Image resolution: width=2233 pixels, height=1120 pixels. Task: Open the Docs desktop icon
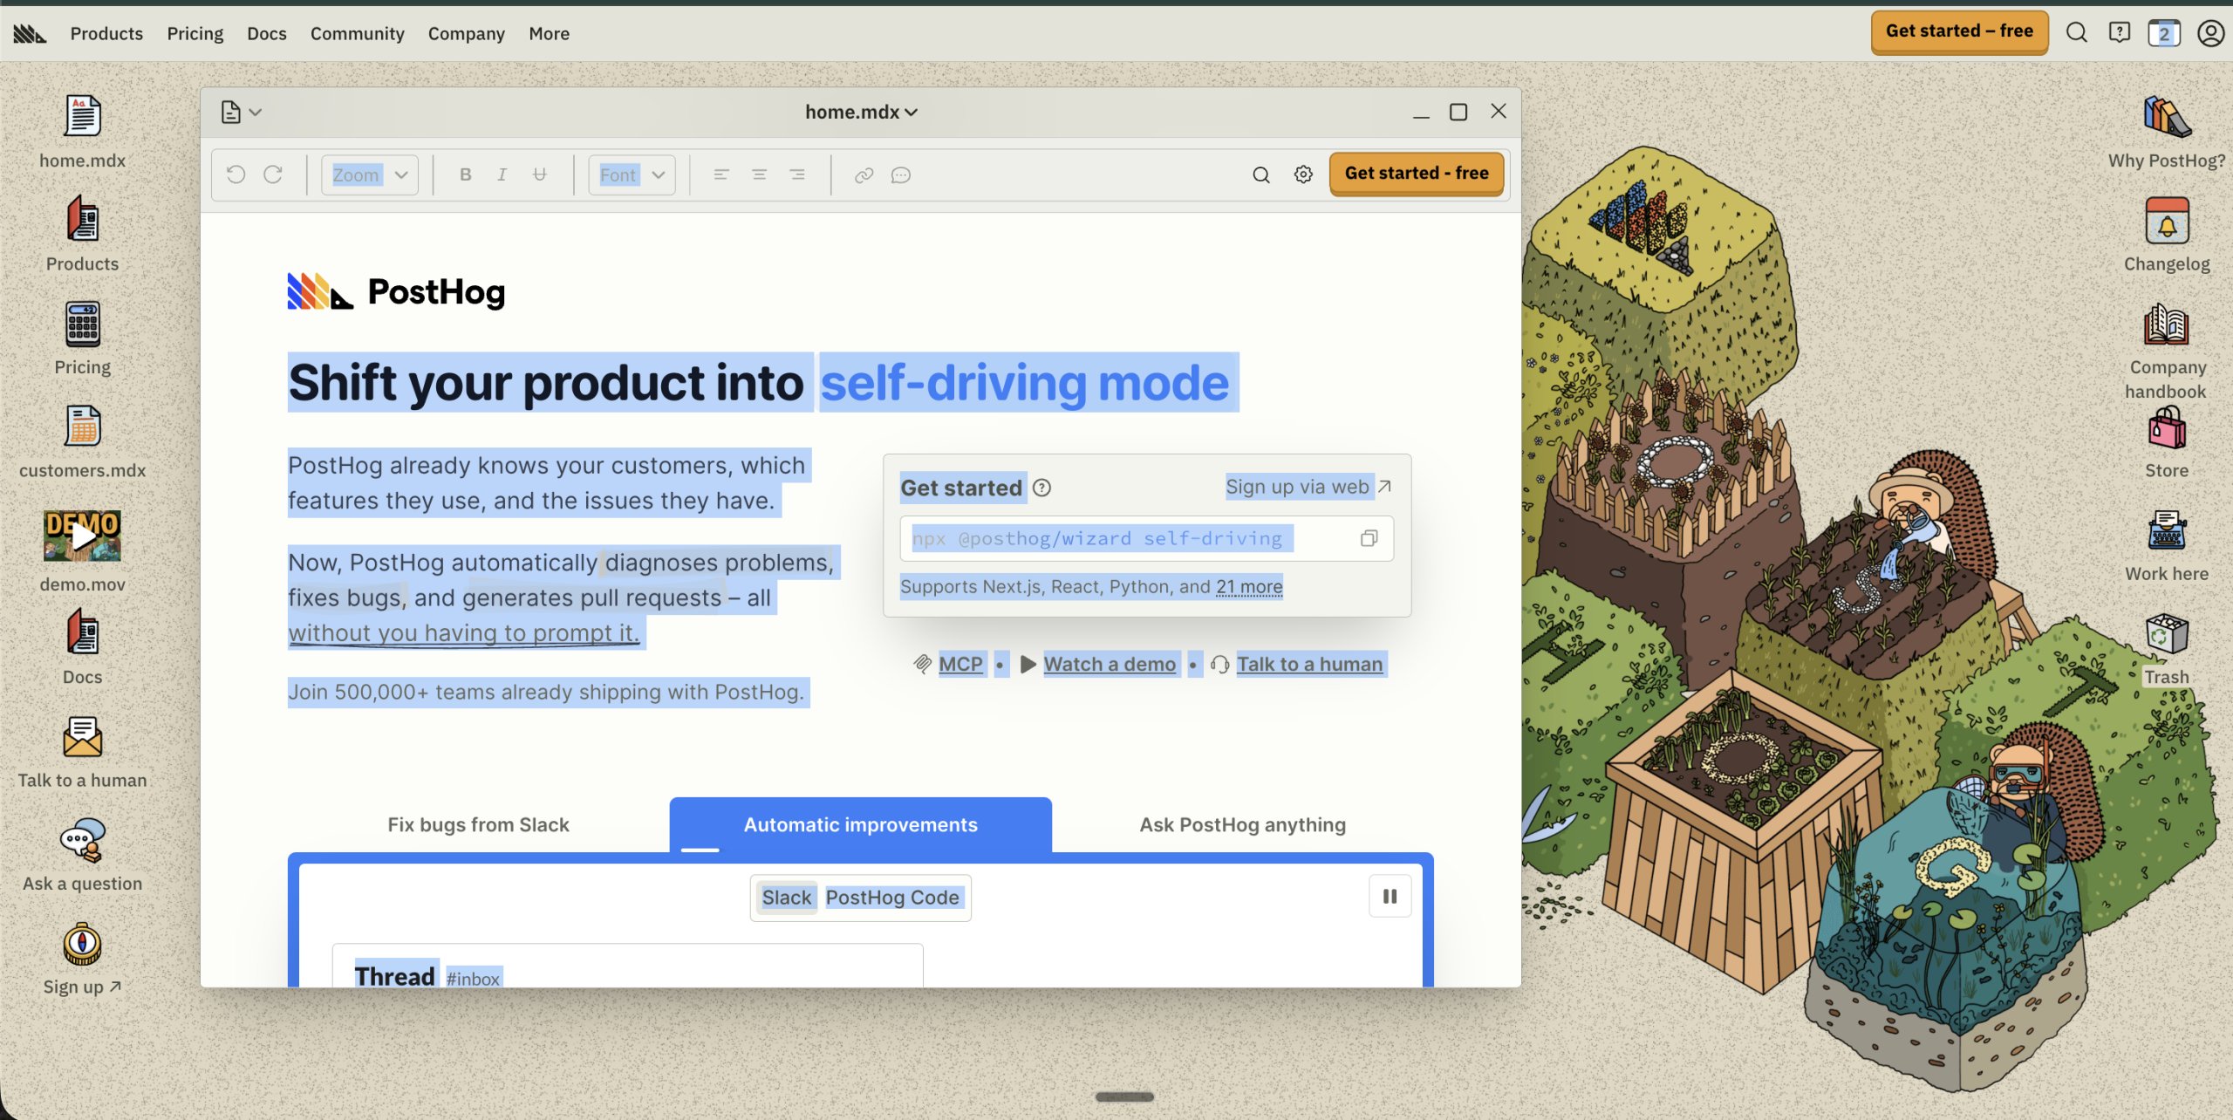point(82,632)
